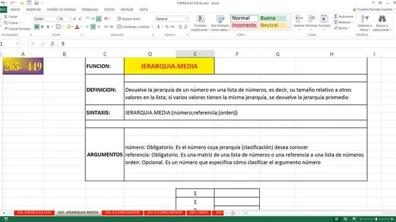Image resolution: width=396 pixels, height=222 pixels.
Task: Apply yellow fill color bucket
Action: coord(69,27)
